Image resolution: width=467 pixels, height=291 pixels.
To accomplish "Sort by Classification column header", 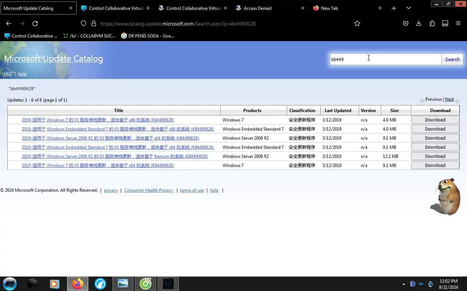I will click(x=302, y=111).
